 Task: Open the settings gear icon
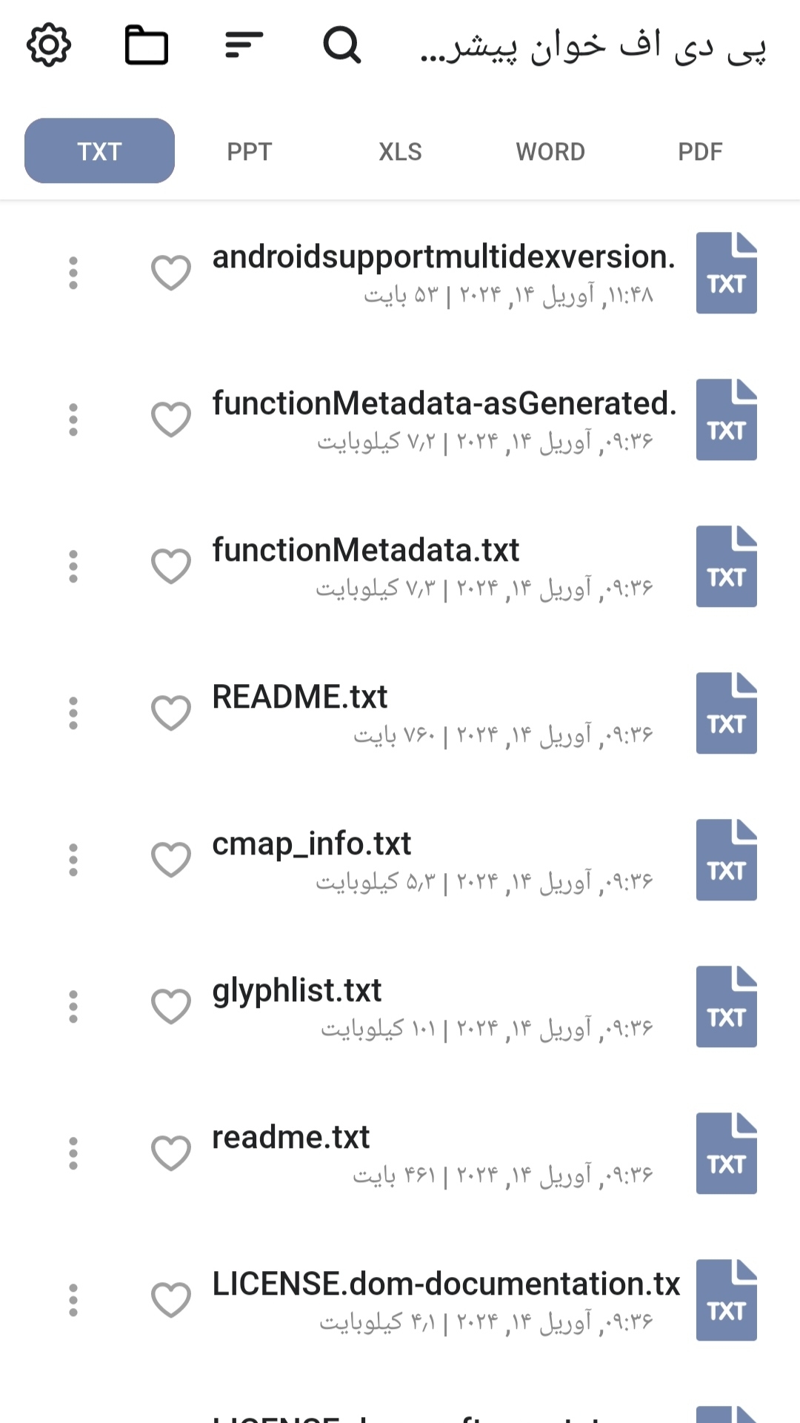point(49,45)
